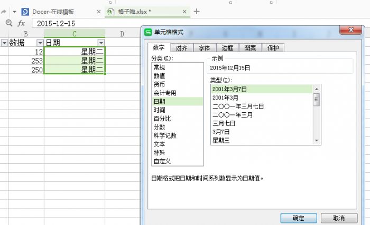Close the 格子啦.xlsx tab
This screenshot has height=225, width=370.
tap(184, 12)
